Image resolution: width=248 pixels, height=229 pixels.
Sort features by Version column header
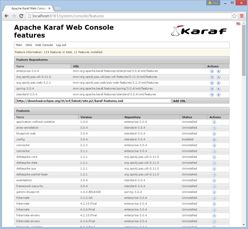(x=100, y=117)
